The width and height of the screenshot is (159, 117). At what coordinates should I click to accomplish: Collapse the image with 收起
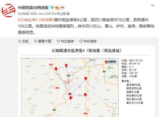click(x=23, y=41)
